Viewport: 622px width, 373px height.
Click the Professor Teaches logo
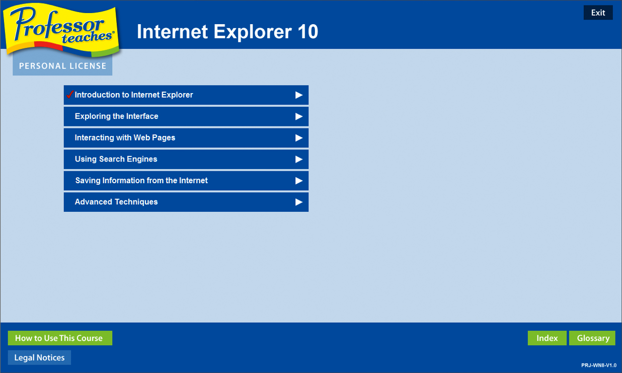(62, 30)
